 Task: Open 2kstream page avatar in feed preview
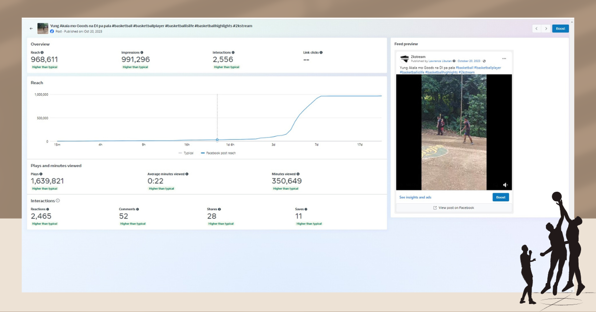click(404, 59)
